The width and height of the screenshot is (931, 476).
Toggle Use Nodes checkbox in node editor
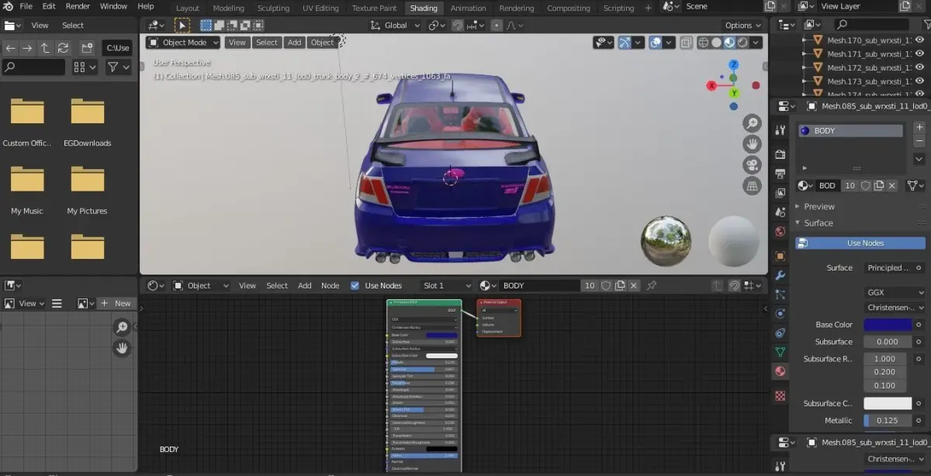(x=355, y=285)
